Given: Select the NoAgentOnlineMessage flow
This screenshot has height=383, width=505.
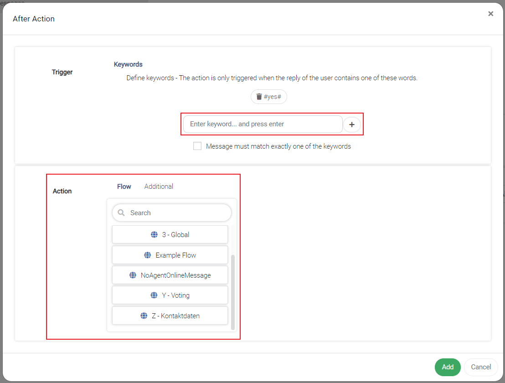Looking at the screenshot, I should coord(170,275).
